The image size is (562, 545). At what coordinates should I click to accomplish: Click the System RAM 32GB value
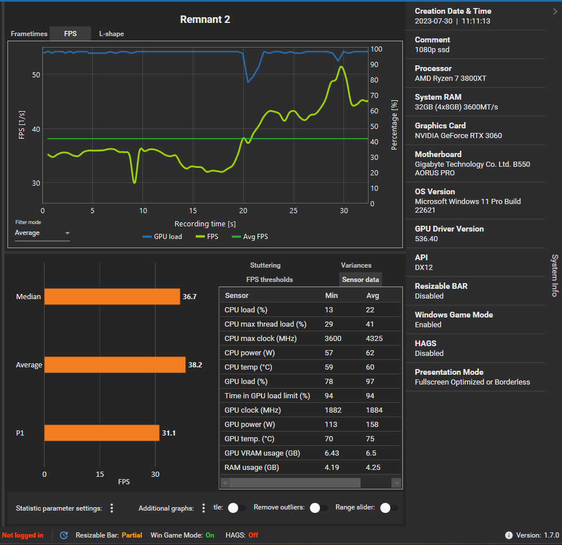point(456,107)
